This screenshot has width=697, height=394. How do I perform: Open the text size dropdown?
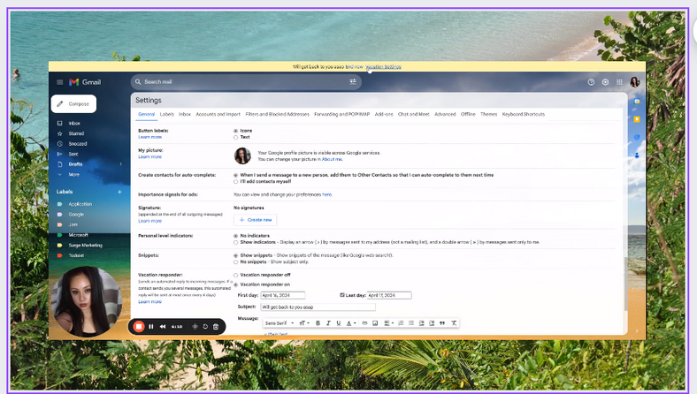click(304, 323)
